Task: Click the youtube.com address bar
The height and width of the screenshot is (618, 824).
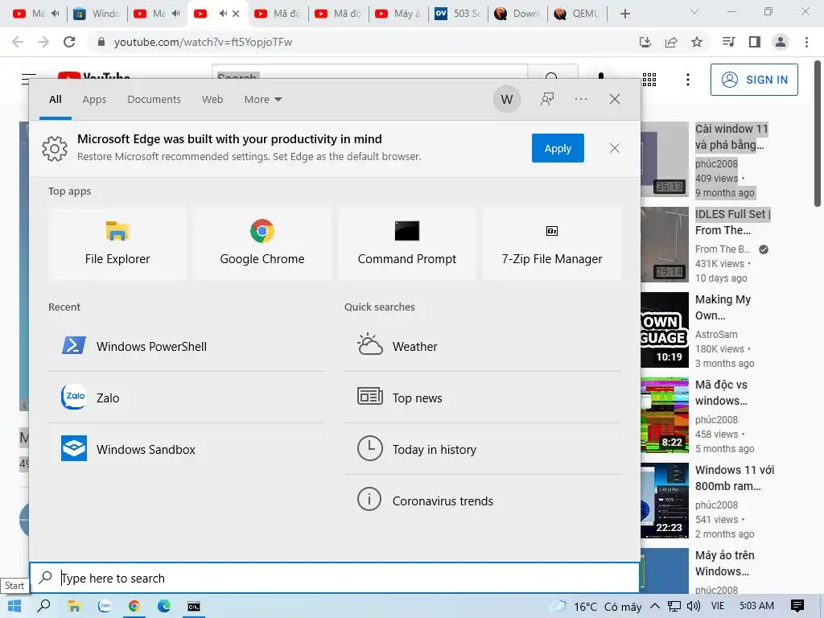Action: coord(363,42)
